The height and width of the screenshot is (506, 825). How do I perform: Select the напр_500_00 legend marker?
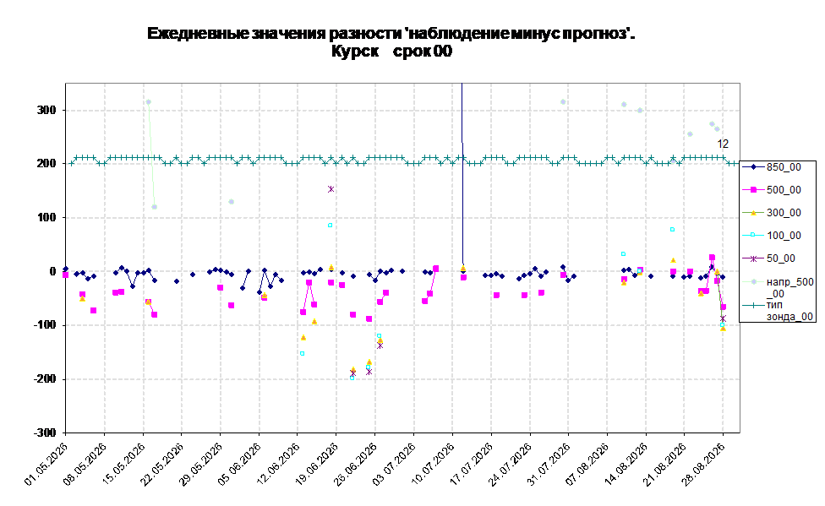point(753,282)
